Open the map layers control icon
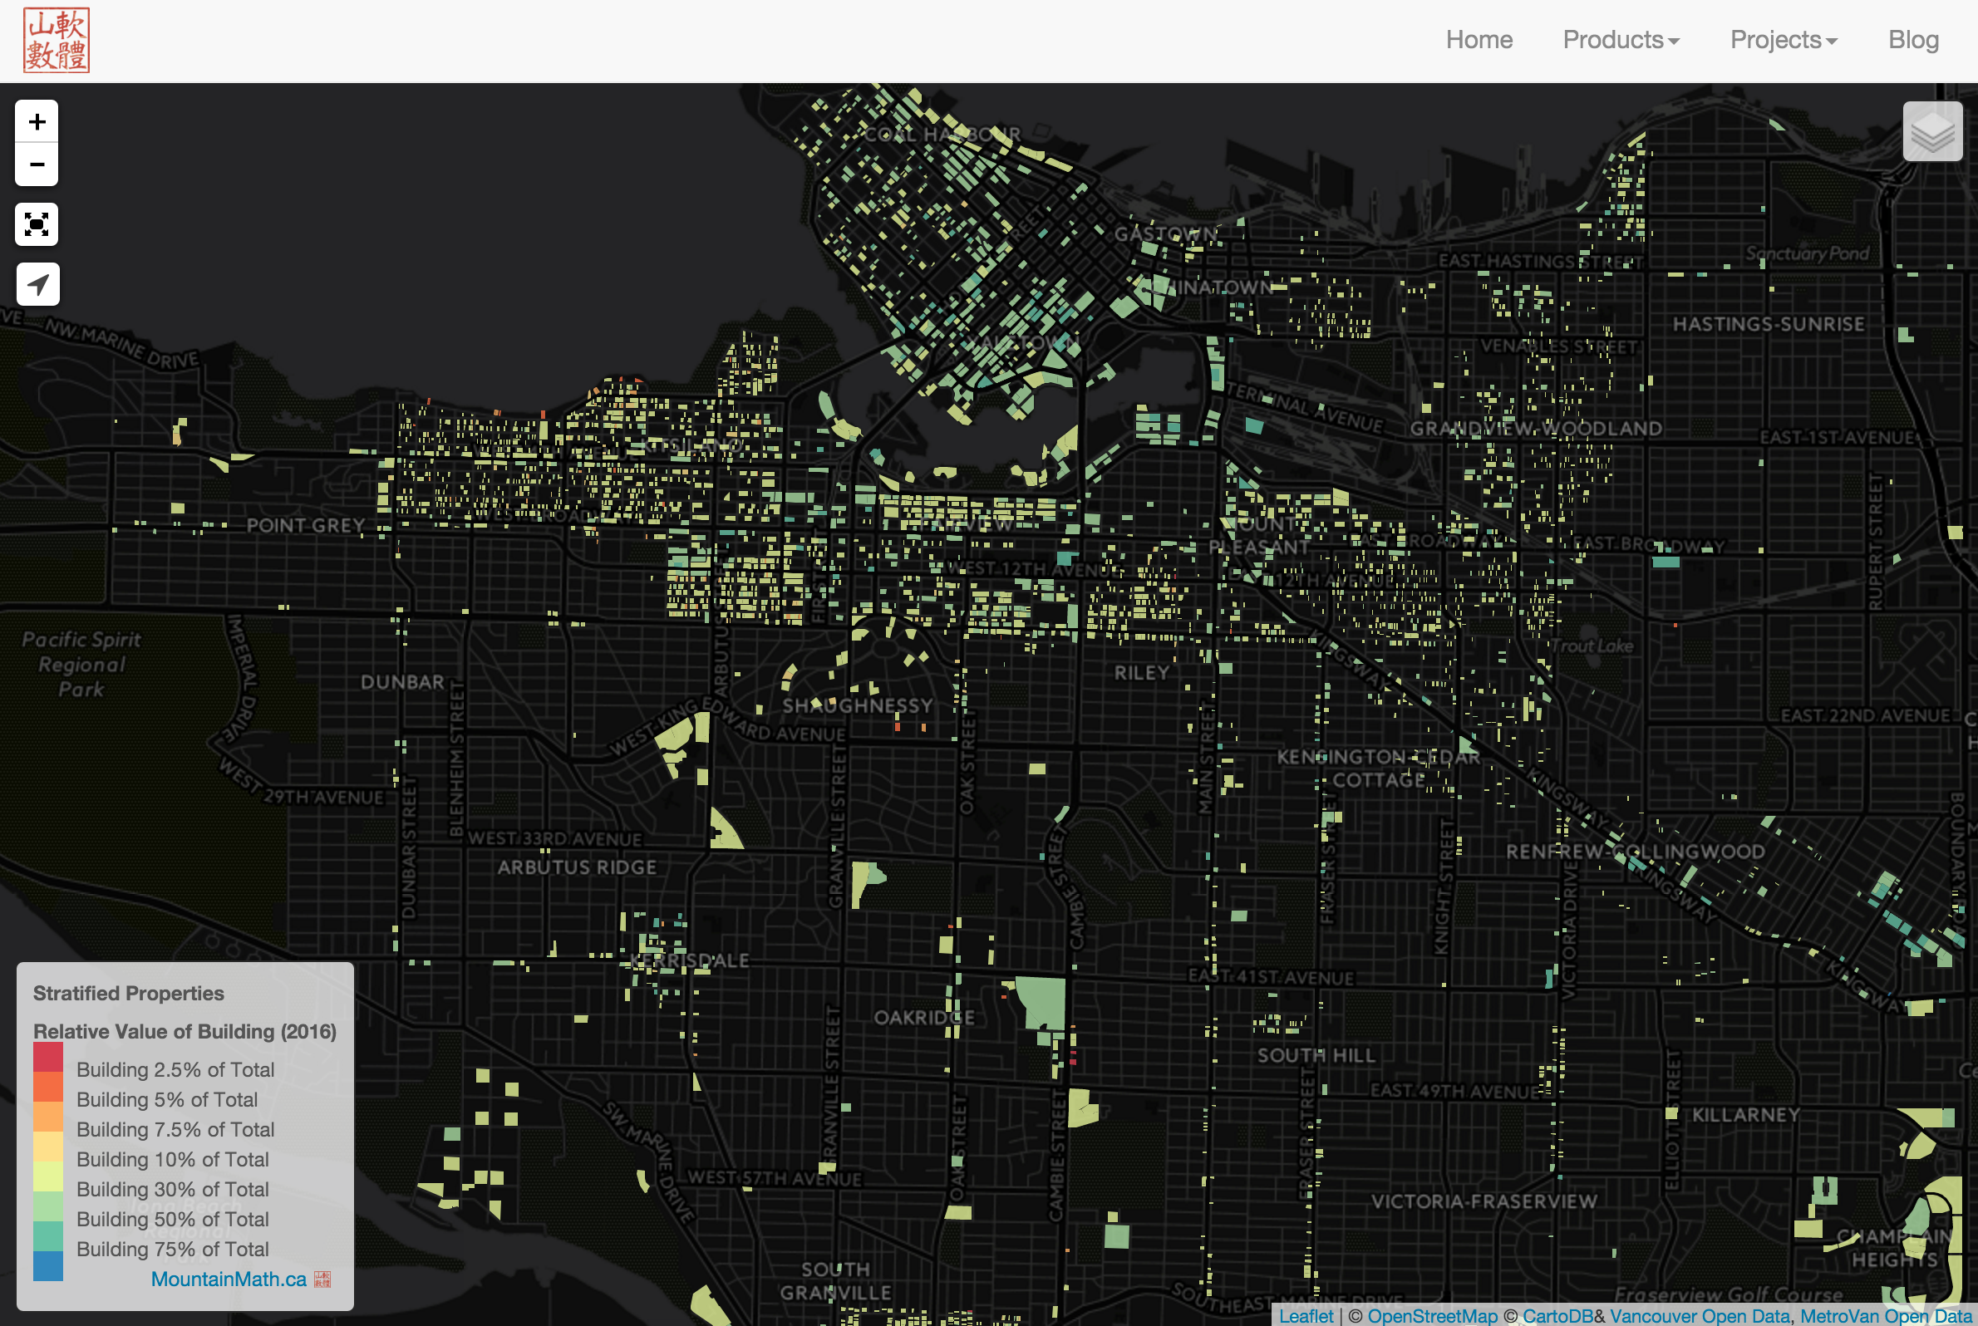The width and height of the screenshot is (1978, 1326). point(1932,131)
